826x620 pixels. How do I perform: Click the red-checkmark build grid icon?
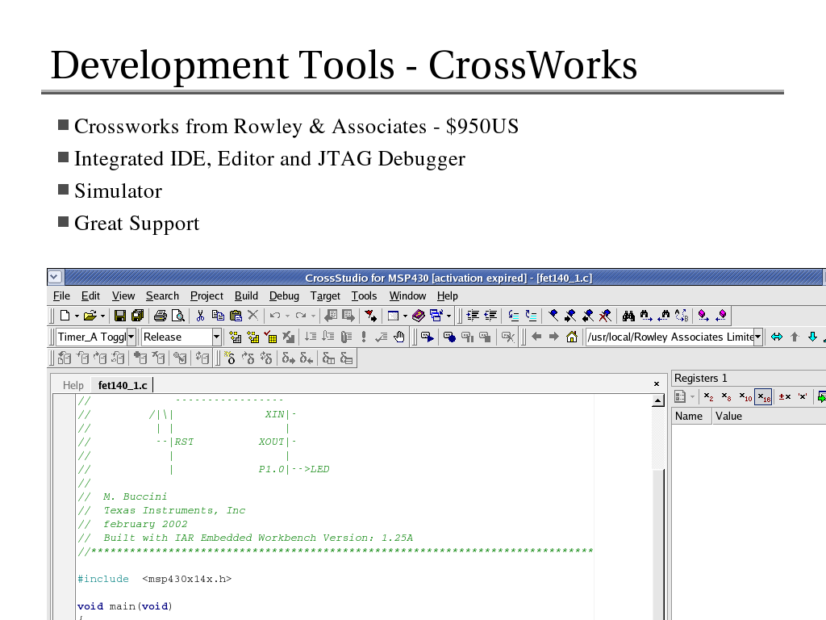(x=271, y=337)
